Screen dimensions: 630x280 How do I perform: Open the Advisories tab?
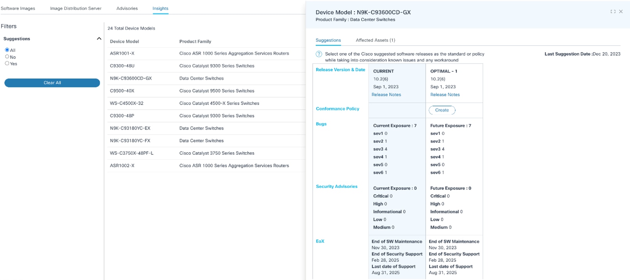[127, 8]
